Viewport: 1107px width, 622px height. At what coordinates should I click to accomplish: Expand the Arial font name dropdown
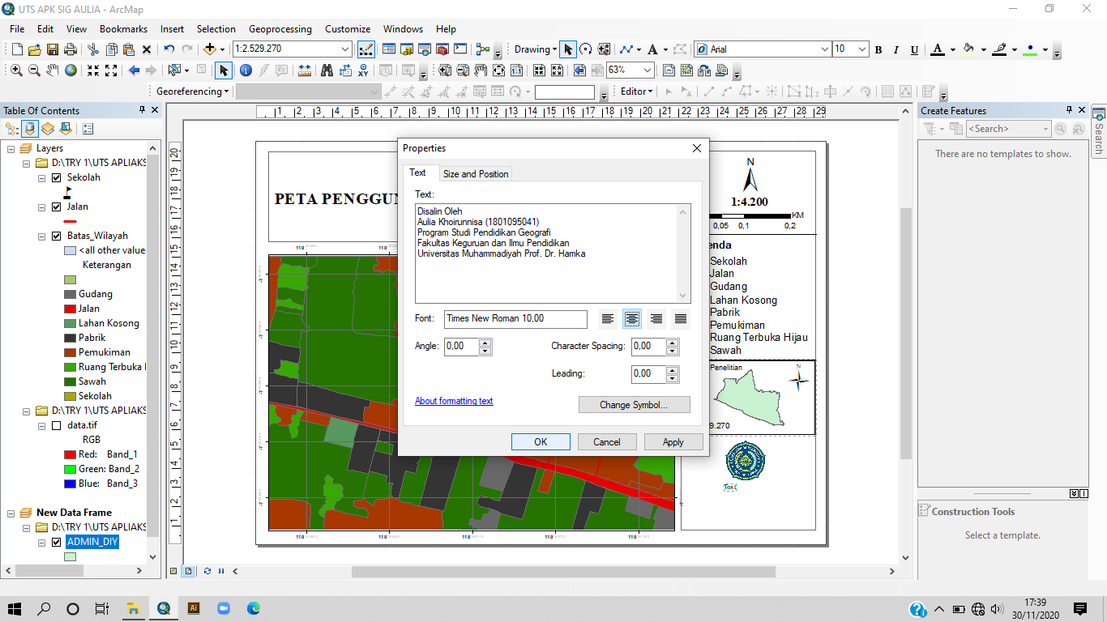(825, 49)
